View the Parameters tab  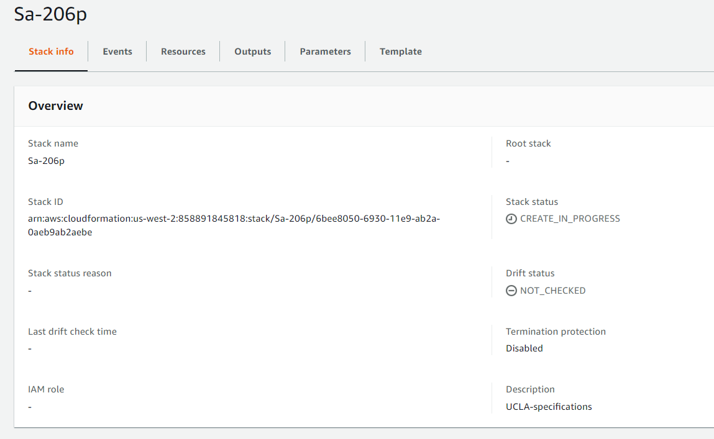tap(325, 52)
